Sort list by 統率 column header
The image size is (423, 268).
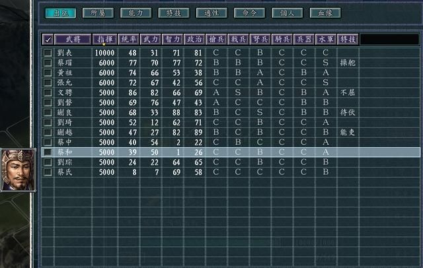[x=129, y=40]
